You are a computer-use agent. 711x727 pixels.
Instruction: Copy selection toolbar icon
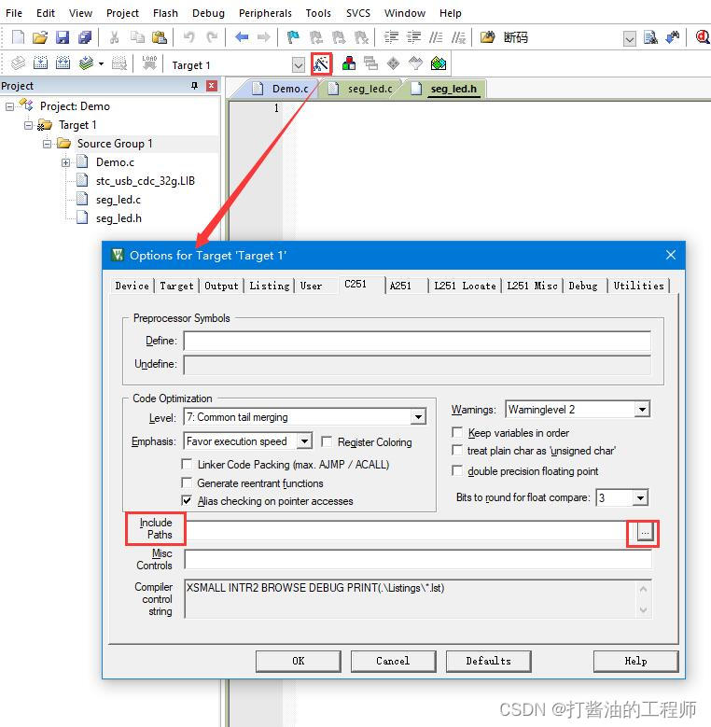[137, 37]
